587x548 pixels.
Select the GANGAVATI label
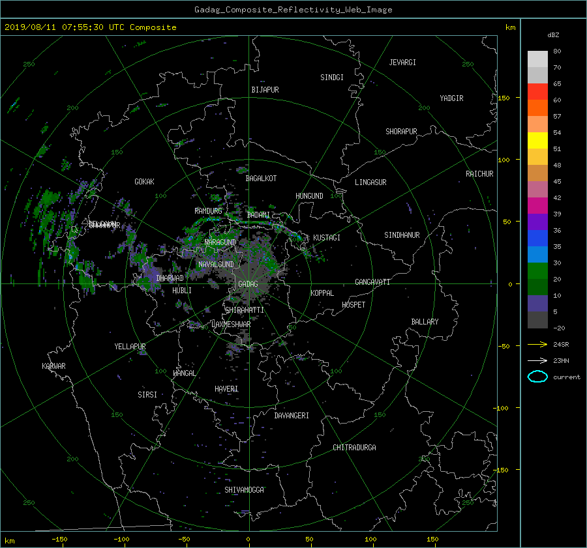pyautogui.click(x=372, y=282)
